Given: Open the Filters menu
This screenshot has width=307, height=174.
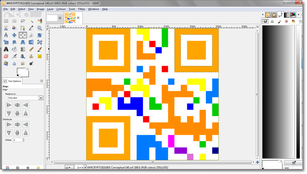Looking at the screenshot, I should tap(82, 9).
